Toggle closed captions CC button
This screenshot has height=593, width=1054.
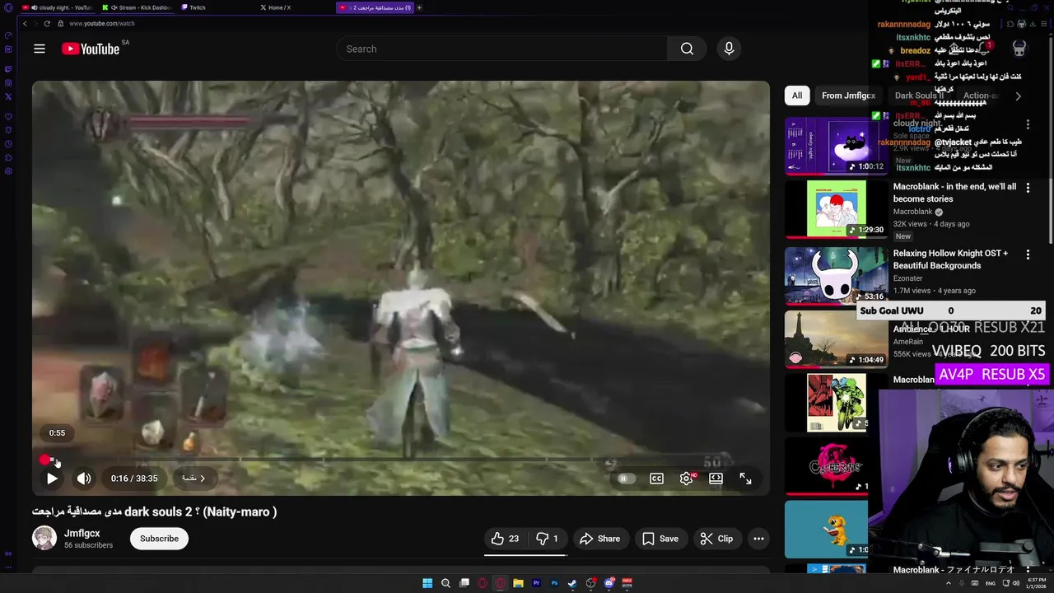click(x=656, y=479)
